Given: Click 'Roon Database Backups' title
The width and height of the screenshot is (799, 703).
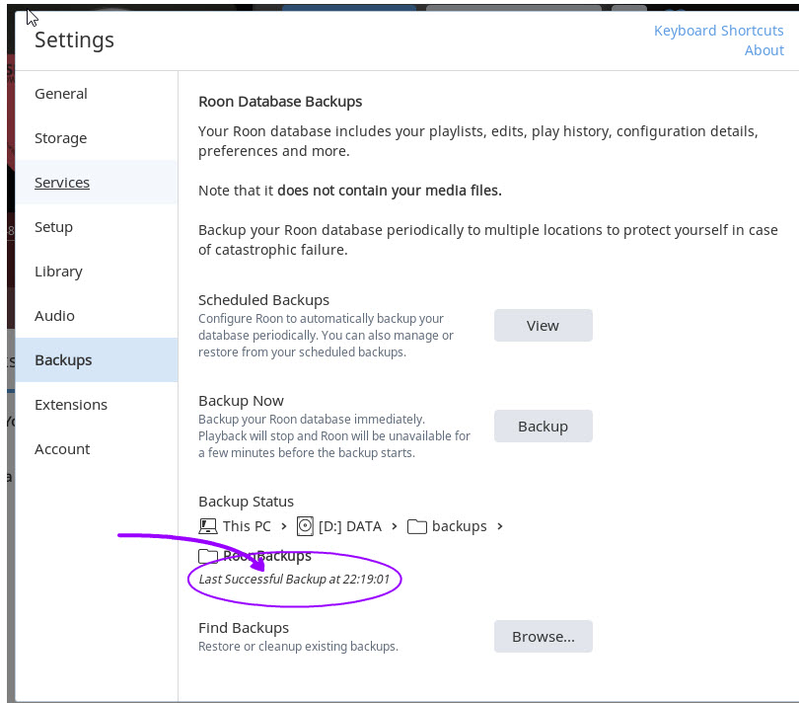Looking at the screenshot, I should coord(280,102).
